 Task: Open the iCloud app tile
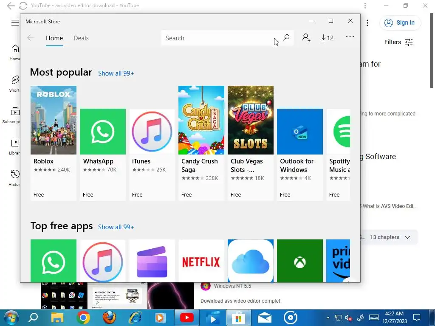(x=251, y=261)
